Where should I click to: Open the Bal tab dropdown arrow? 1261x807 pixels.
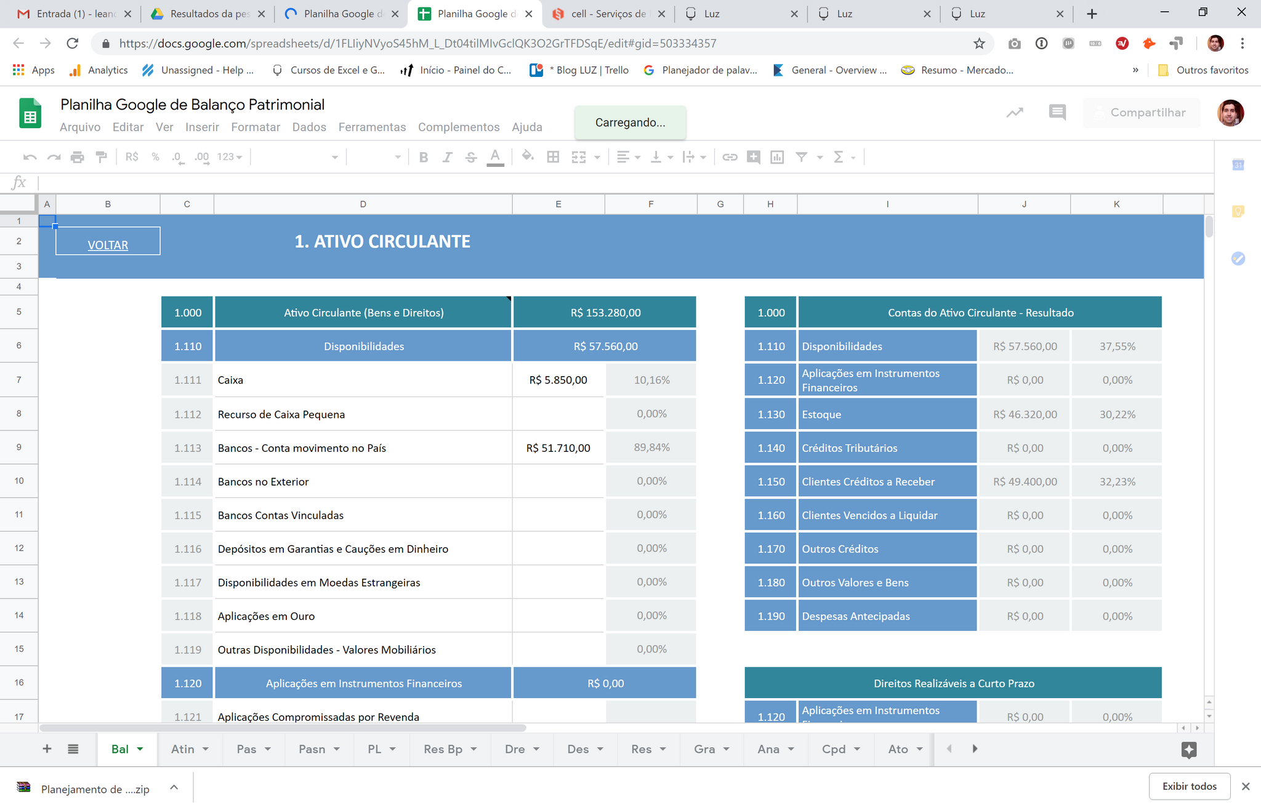pyautogui.click(x=140, y=749)
